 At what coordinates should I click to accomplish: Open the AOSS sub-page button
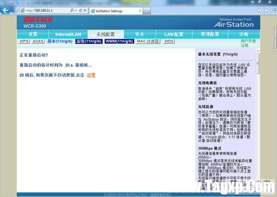pos(38,41)
